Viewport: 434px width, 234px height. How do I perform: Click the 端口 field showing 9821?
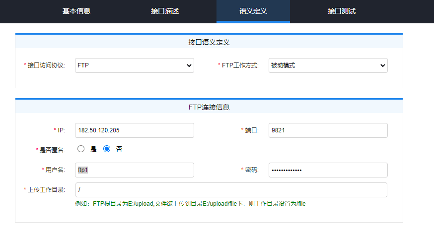pyautogui.click(x=328, y=130)
